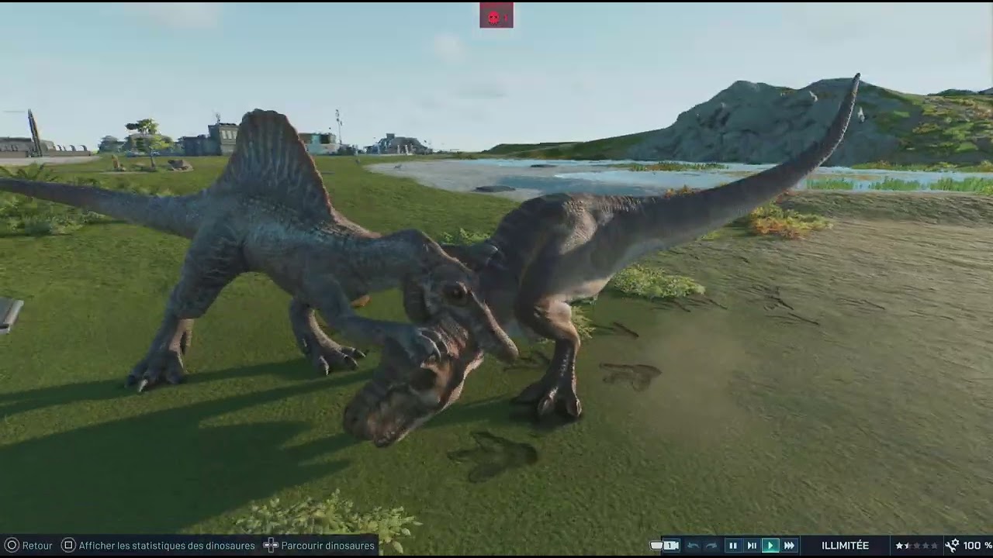The image size is (993, 558).
Task: Click the square button icon for statistics
Action: (68, 546)
